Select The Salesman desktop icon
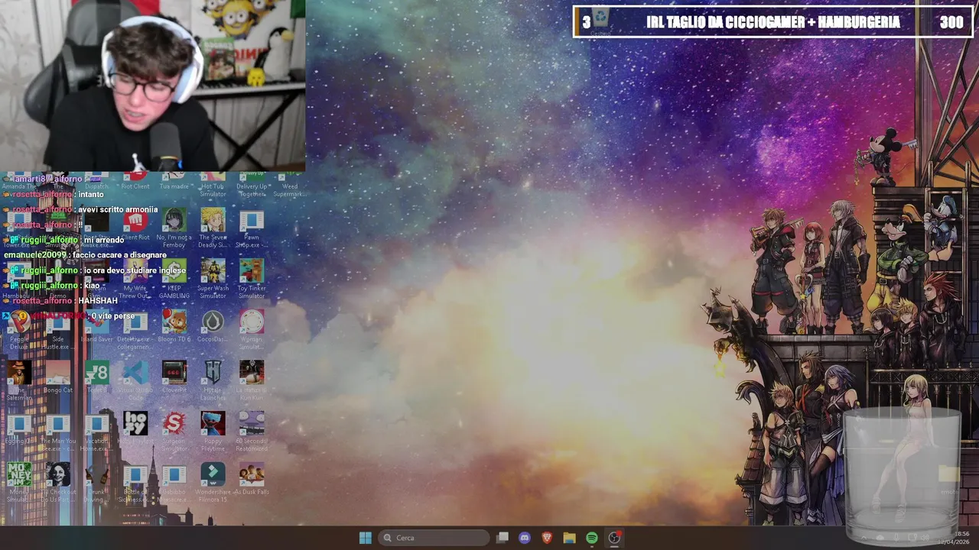The image size is (979, 550). coord(19,381)
